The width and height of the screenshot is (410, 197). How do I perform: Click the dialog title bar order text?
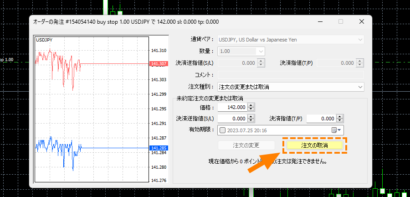click(x=126, y=22)
